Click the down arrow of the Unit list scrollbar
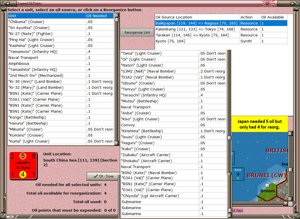 pos(117,142)
